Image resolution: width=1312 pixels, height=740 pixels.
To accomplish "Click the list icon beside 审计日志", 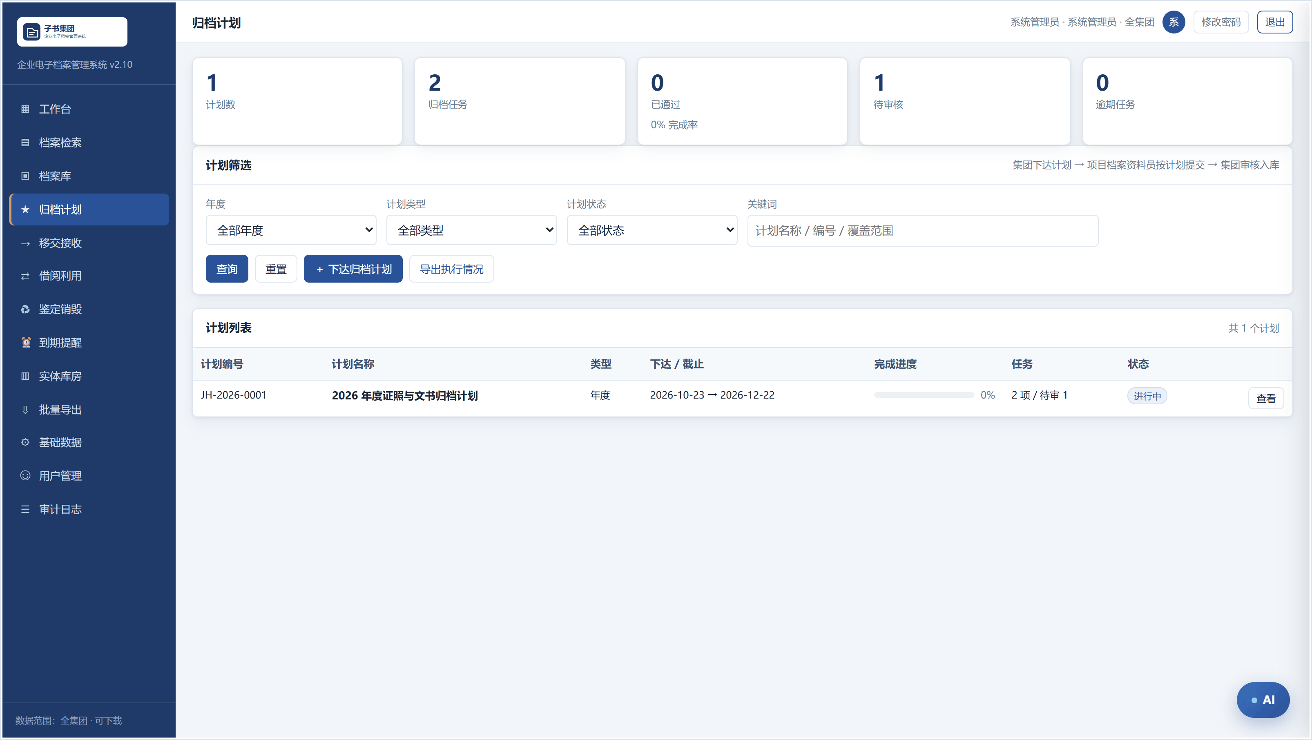I will pos(25,509).
